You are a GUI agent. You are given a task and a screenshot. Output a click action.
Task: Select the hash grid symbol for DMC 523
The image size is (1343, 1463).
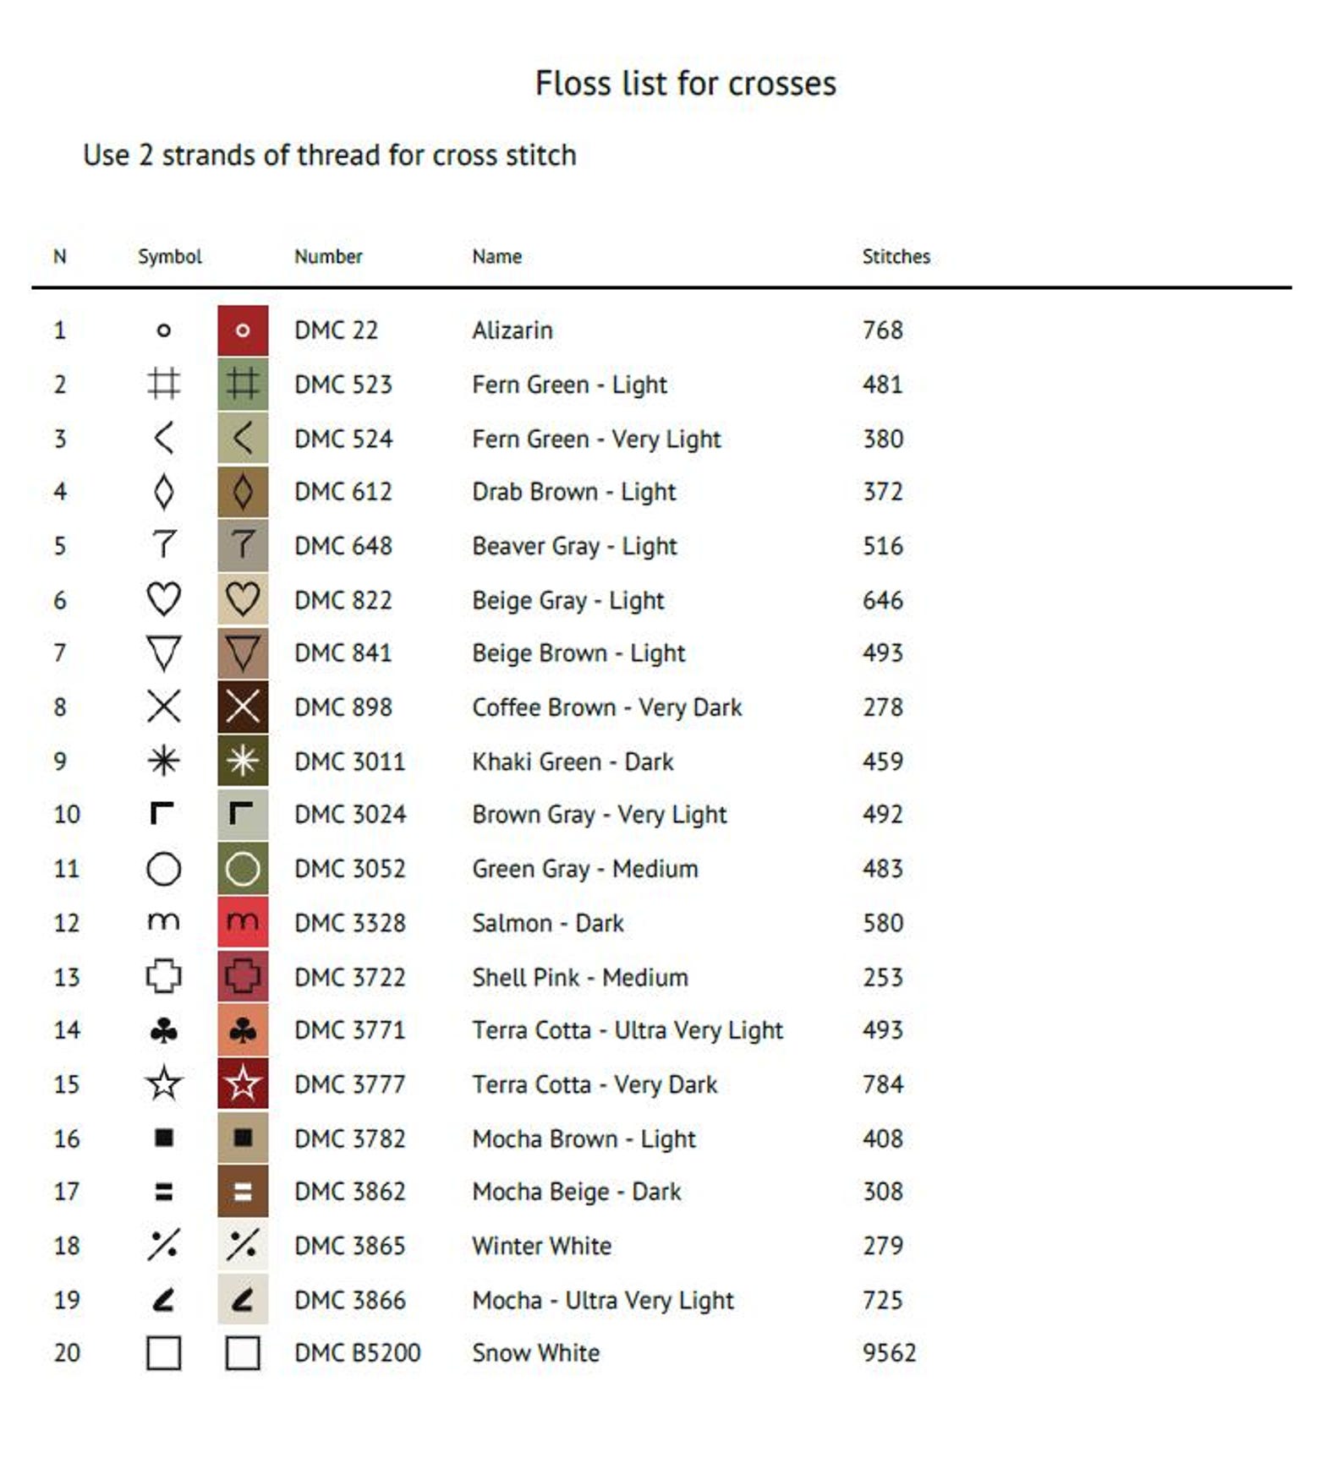coord(163,384)
